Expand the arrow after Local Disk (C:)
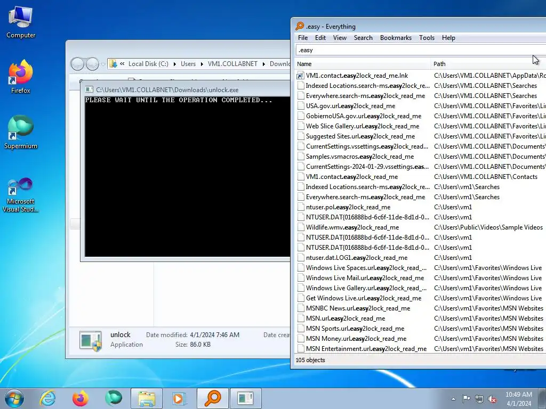546x409 pixels. [174, 64]
